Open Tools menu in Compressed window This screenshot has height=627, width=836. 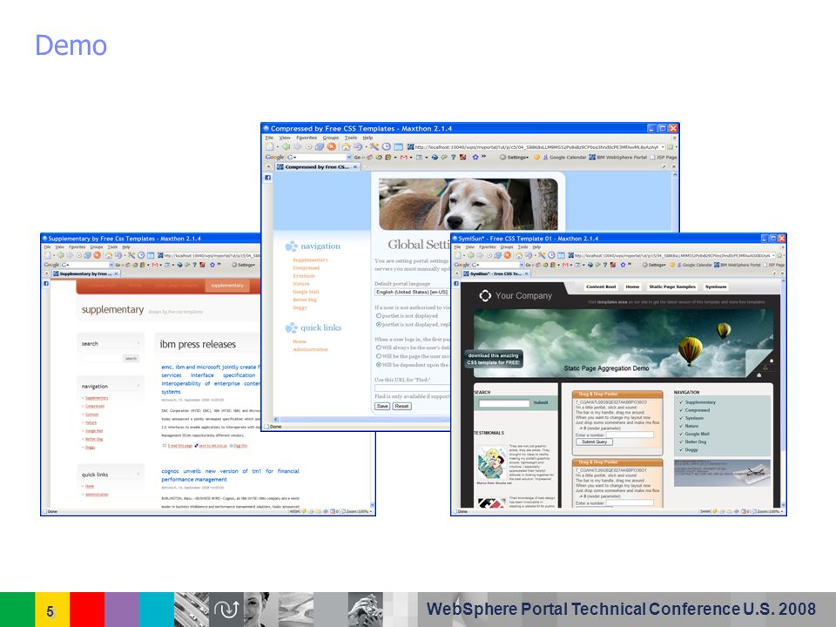[351, 138]
